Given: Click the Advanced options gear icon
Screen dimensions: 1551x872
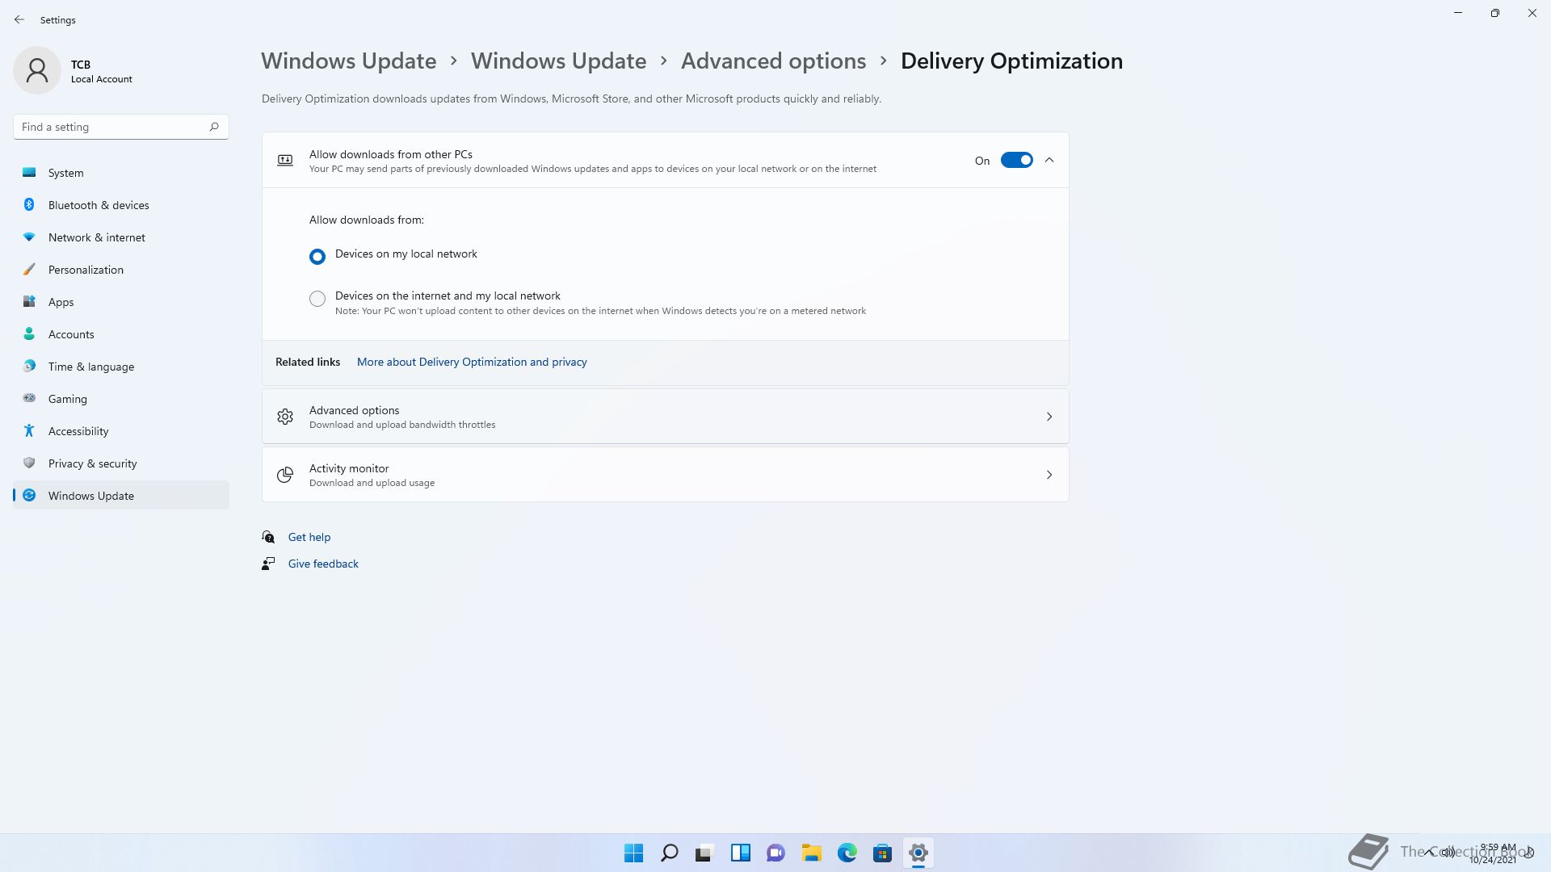Looking at the screenshot, I should coord(285,417).
